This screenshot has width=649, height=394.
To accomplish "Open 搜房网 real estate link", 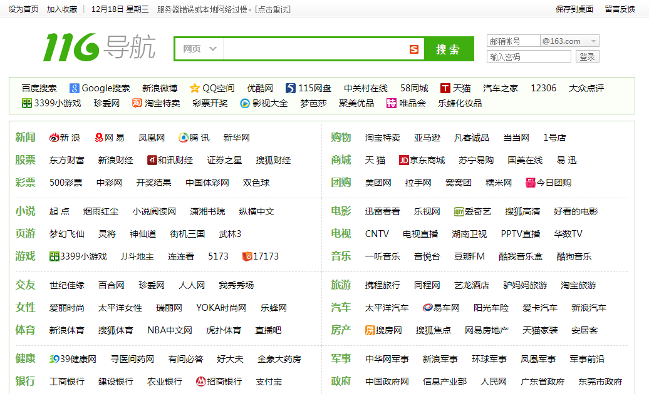I will pos(383,330).
